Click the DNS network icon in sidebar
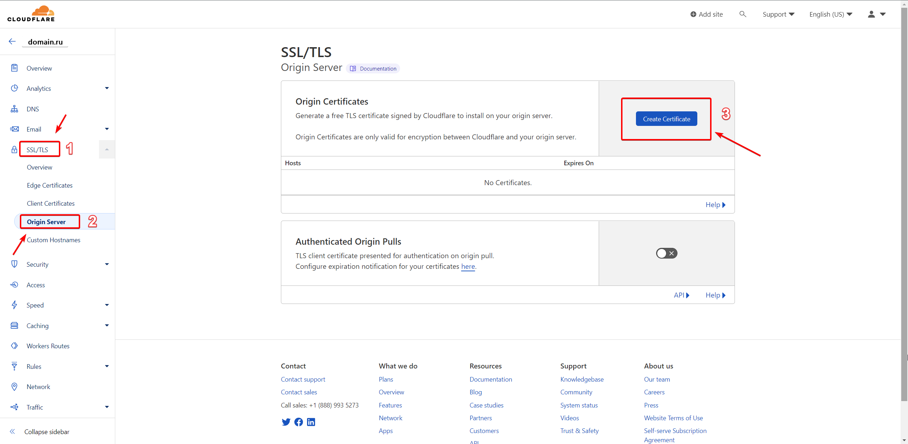Screen dimensions: 908x444 tap(14, 109)
